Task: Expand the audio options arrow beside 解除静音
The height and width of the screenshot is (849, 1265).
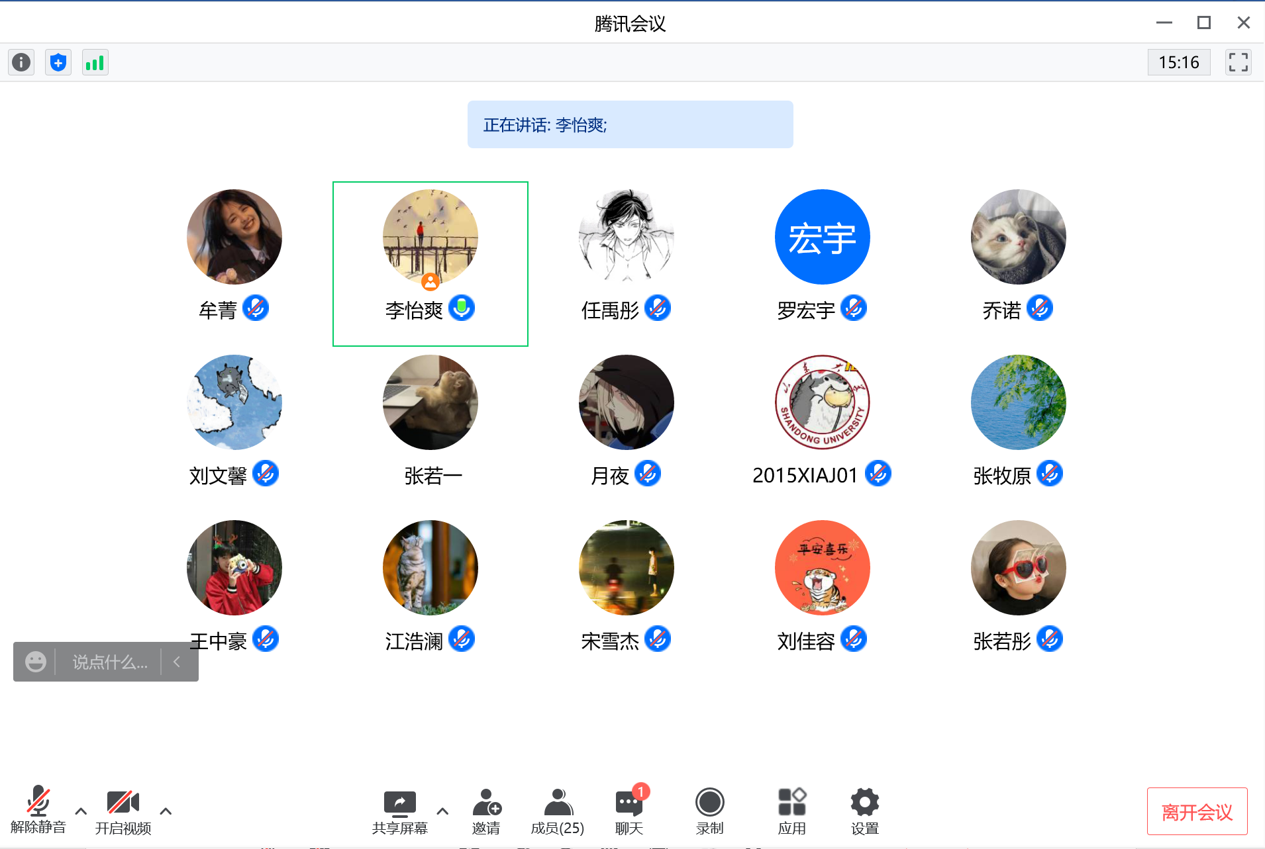Action: click(81, 811)
